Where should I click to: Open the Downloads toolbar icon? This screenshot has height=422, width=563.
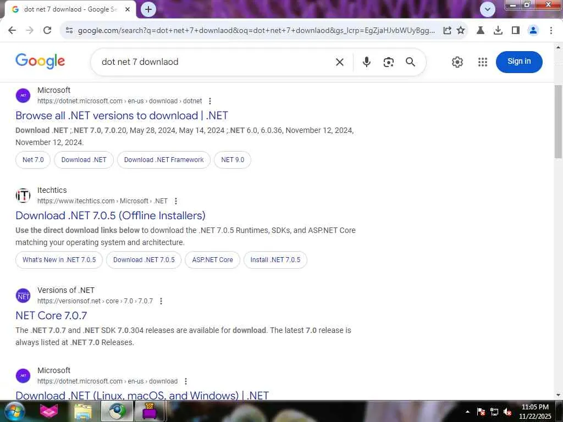[498, 31]
